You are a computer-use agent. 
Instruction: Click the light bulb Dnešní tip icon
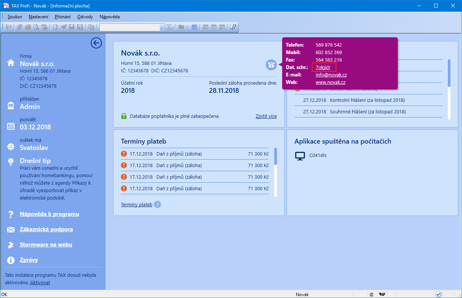[11, 162]
